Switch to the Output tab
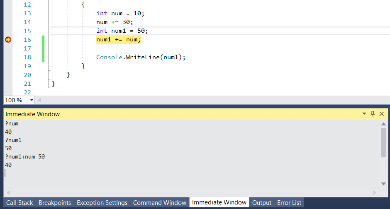 point(262,202)
